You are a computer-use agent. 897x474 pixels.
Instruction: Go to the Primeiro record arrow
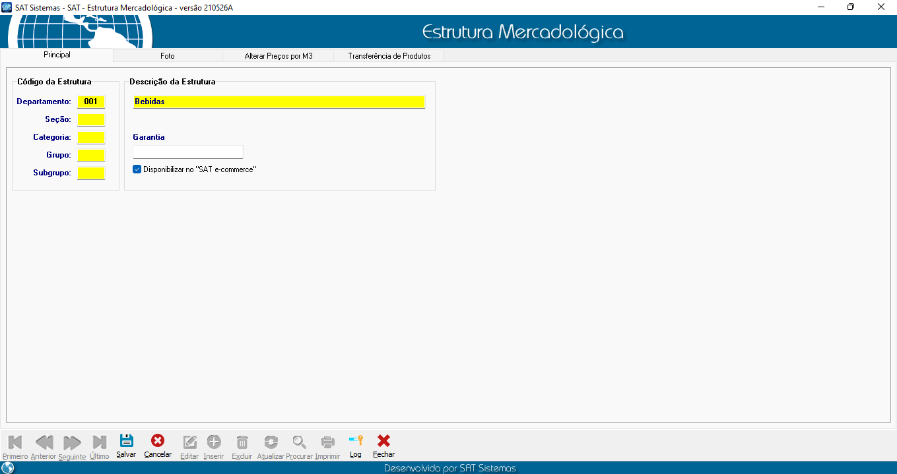[15, 442]
